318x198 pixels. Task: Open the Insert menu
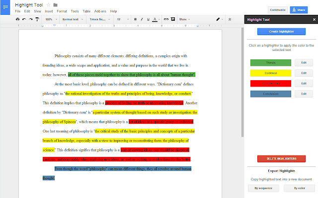pyautogui.click(x=49, y=11)
